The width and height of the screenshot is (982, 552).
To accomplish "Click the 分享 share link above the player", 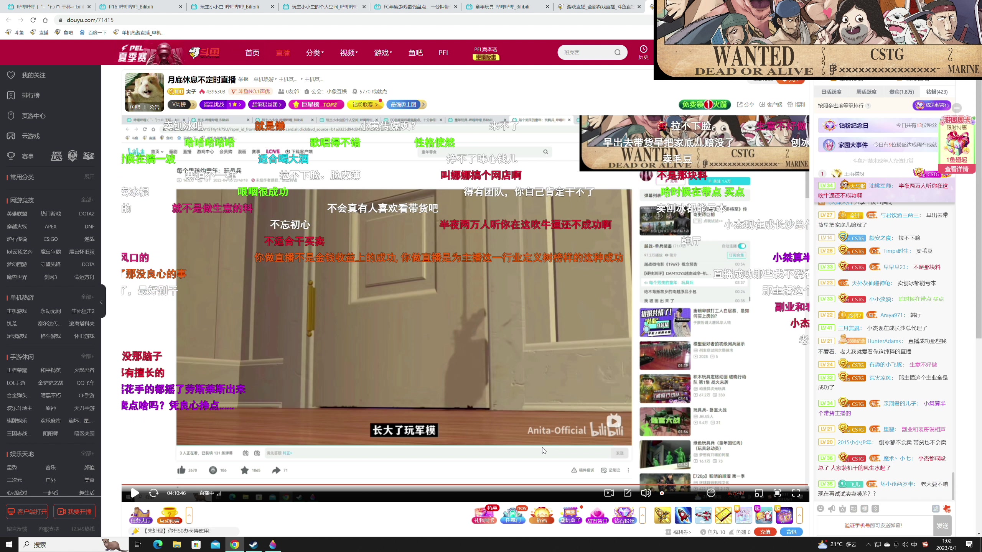I will tap(746, 105).
